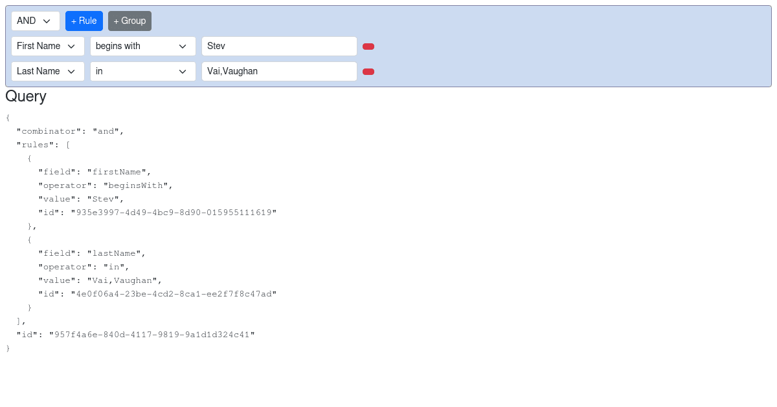Select the id line starting 957f4a6e
Screen dimensions: 777x407
pos(136,335)
